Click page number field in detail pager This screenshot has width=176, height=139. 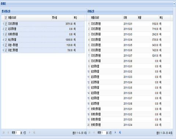click(103, 132)
